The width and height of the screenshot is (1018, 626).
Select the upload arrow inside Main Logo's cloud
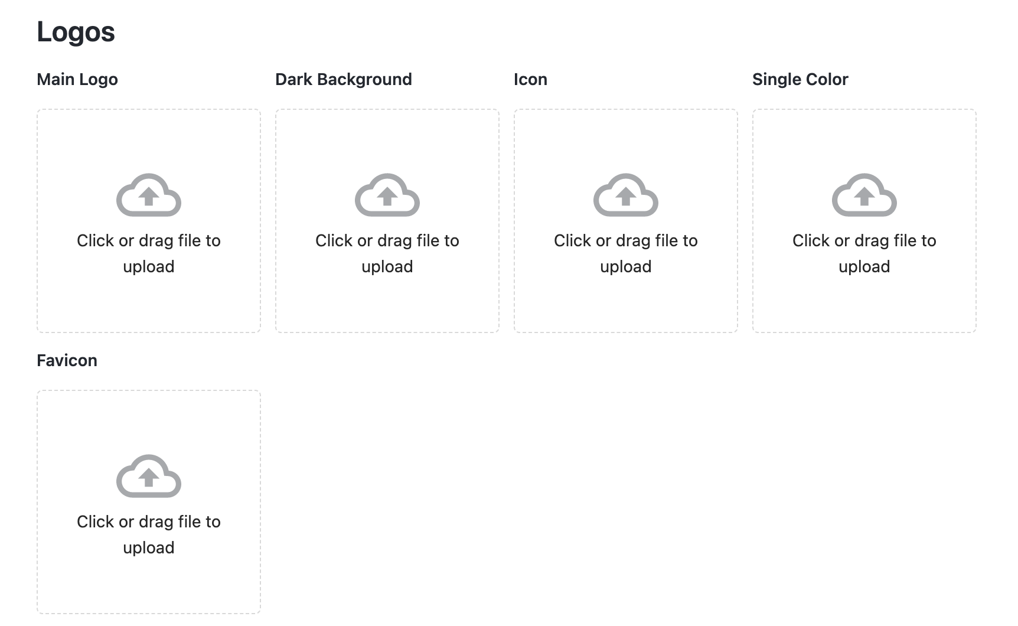pos(149,197)
